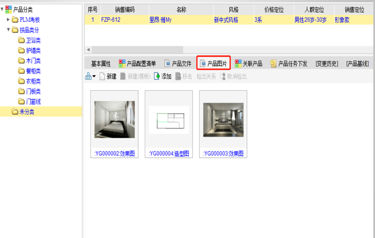Click row number 1 in 序号 column

pyautogui.click(x=93, y=20)
